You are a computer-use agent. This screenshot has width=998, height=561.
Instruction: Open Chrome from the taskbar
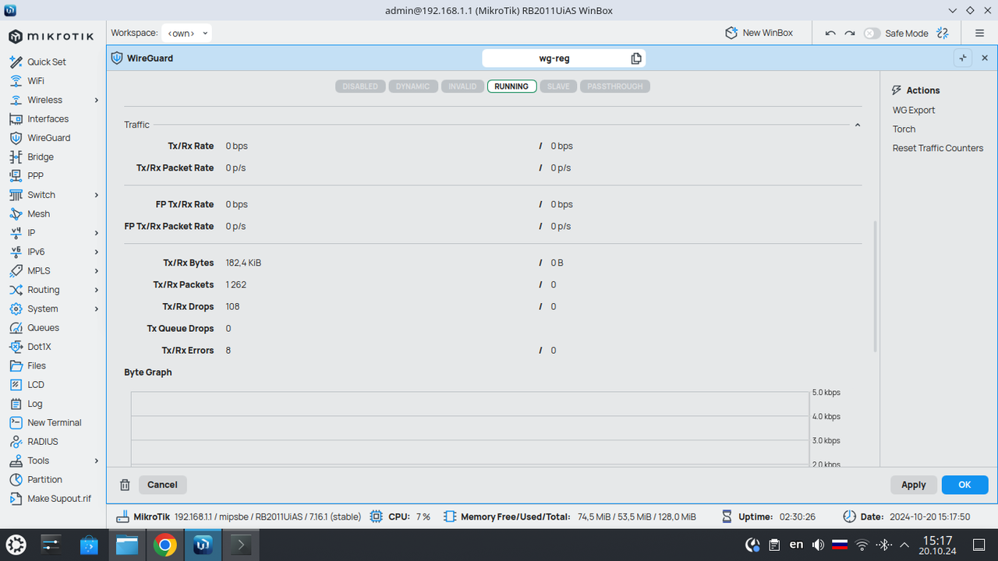165,545
